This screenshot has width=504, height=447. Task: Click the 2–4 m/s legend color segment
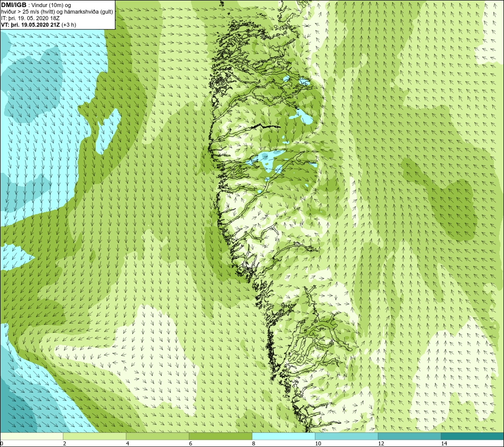tap(95, 436)
